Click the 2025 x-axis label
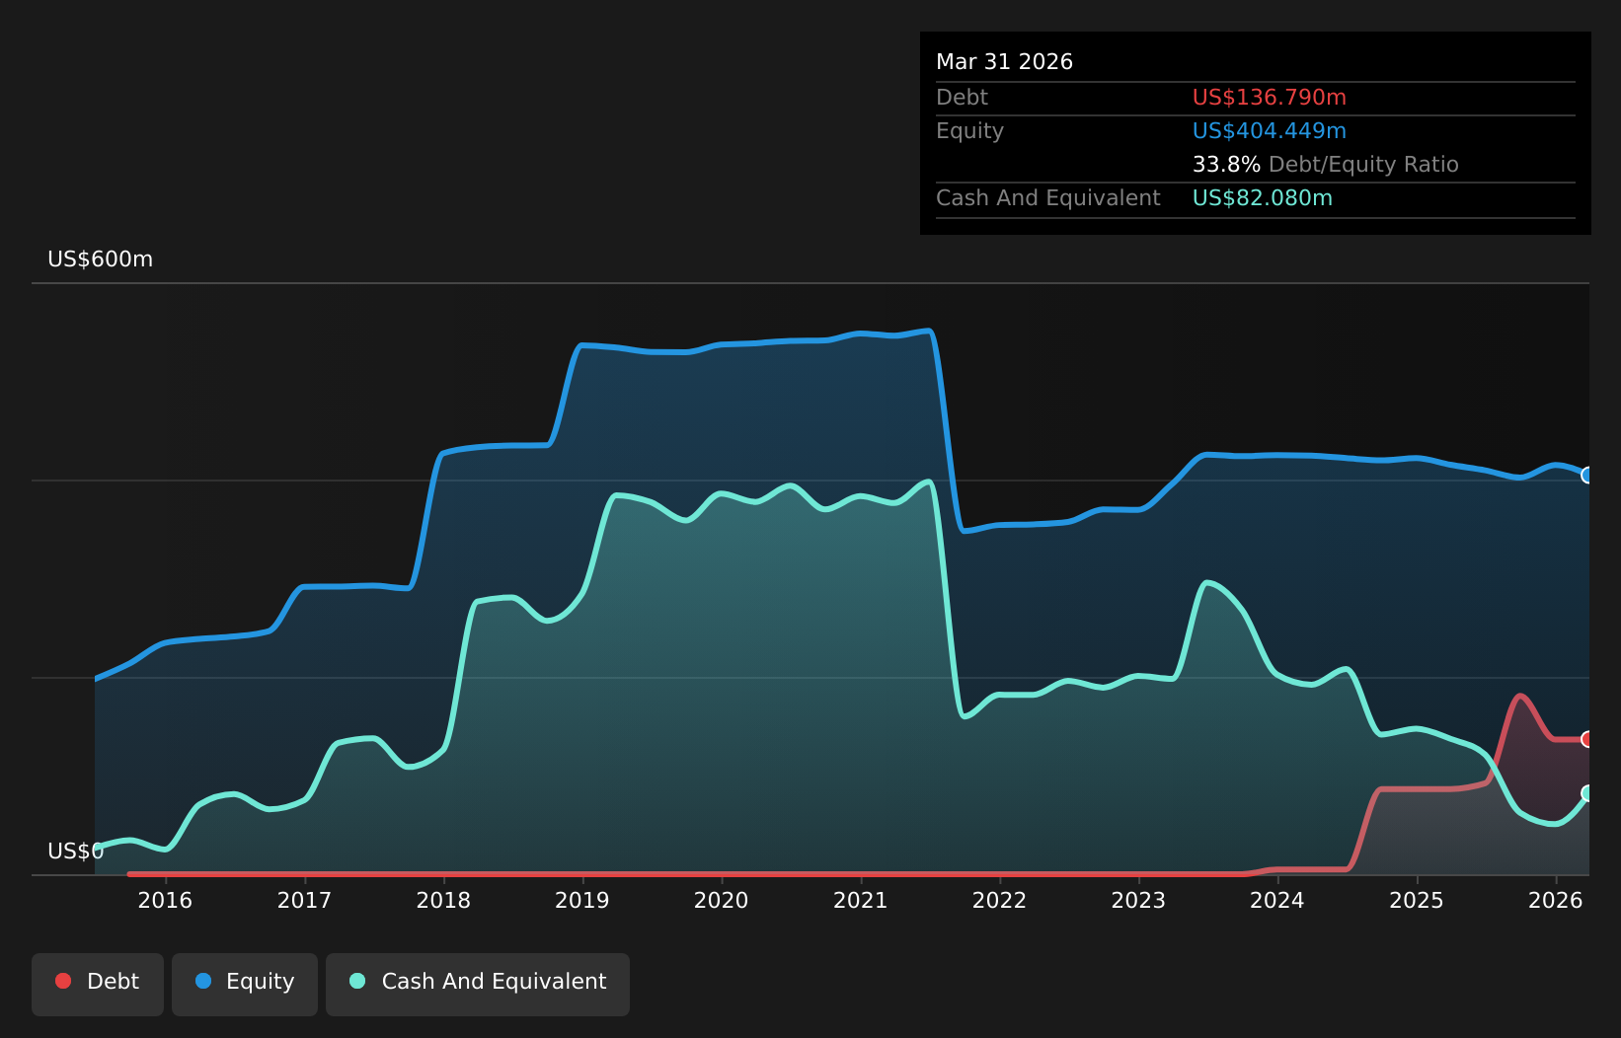Image resolution: width=1621 pixels, height=1038 pixels. click(x=1417, y=901)
